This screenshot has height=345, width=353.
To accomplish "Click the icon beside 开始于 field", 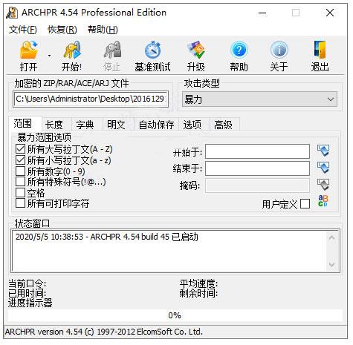I will 323,151.
